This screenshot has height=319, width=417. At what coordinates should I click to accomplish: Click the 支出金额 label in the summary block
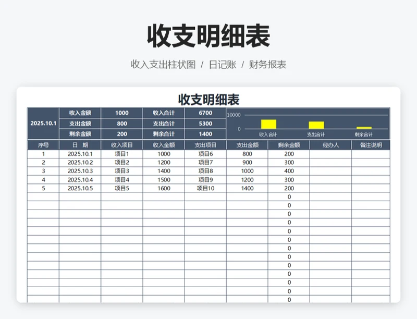[x=80, y=124]
